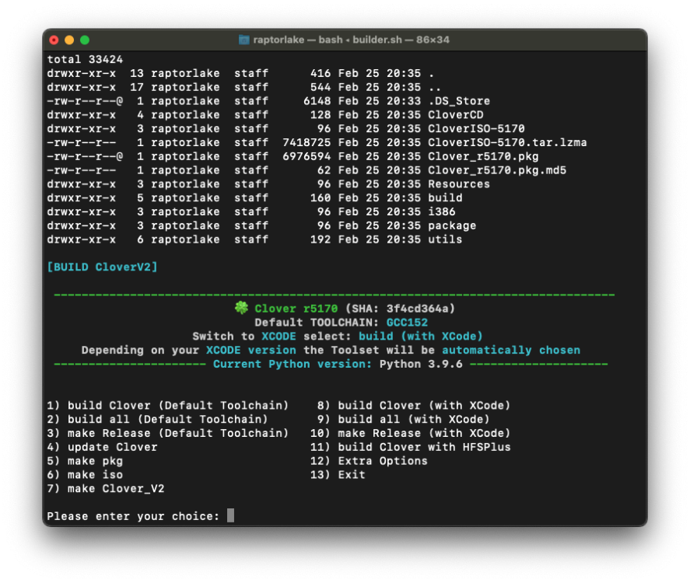Select the 'Resources' directory name
Viewport: 690px width, 583px height.
pos(459,184)
